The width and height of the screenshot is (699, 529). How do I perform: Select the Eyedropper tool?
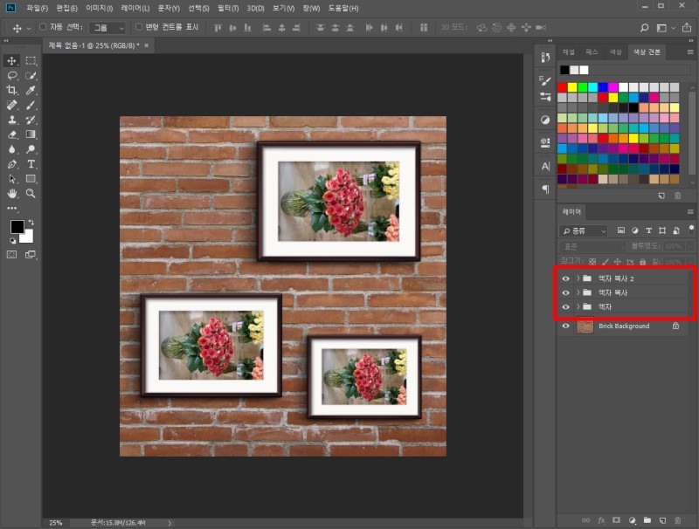[x=31, y=90]
